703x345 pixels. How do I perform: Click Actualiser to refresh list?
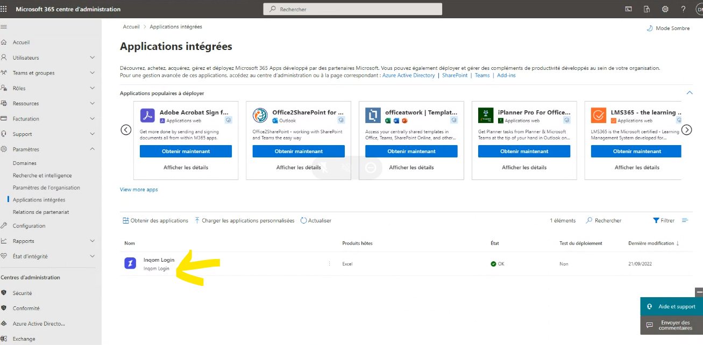(316, 221)
